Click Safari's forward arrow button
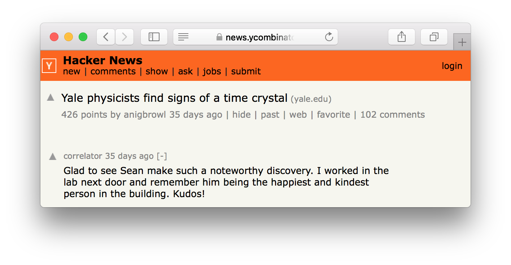 (125, 37)
